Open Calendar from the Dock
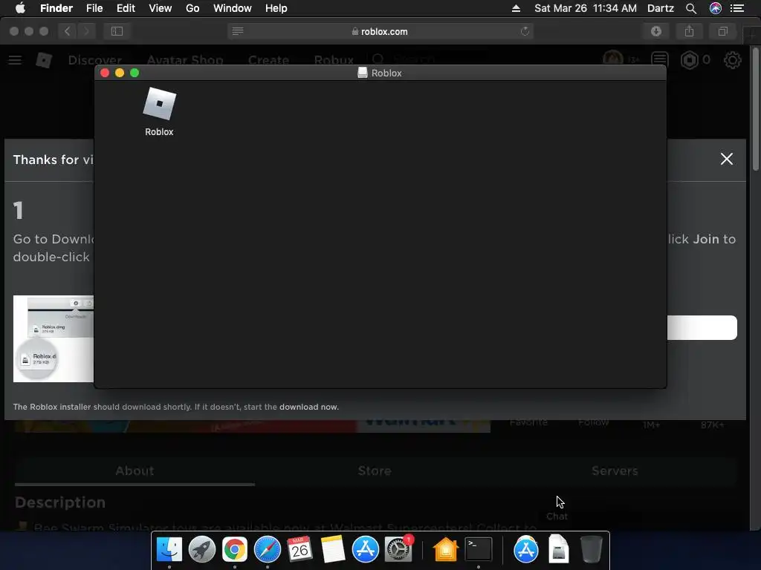761x570 pixels. click(x=299, y=549)
